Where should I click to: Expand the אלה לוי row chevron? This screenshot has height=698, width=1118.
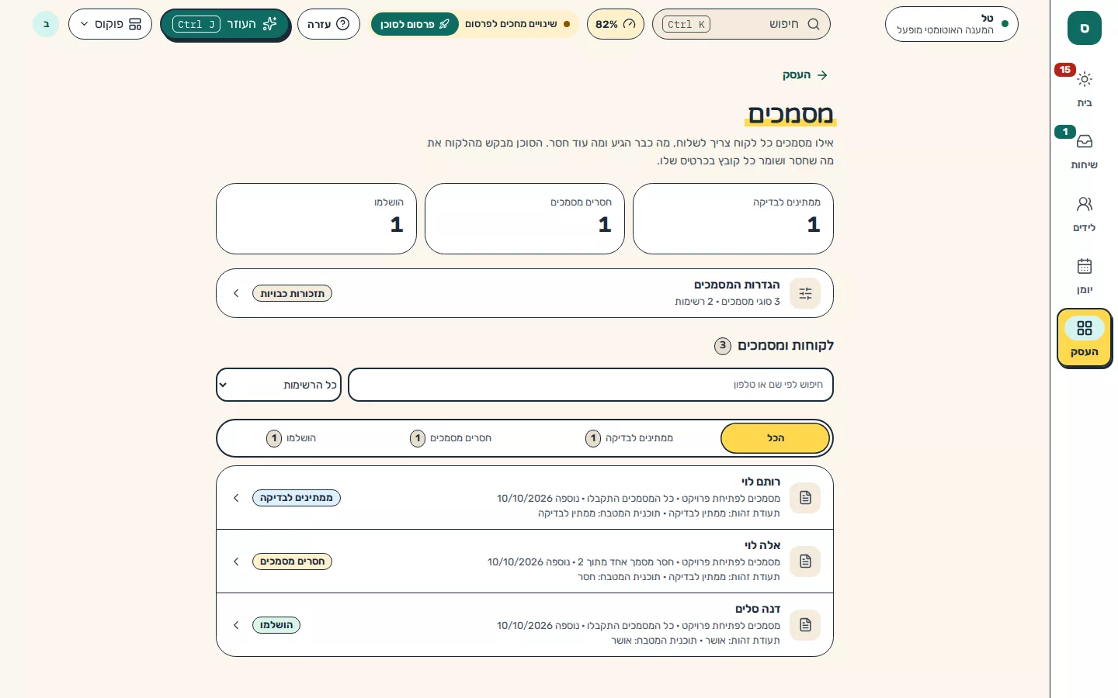point(236,562)
